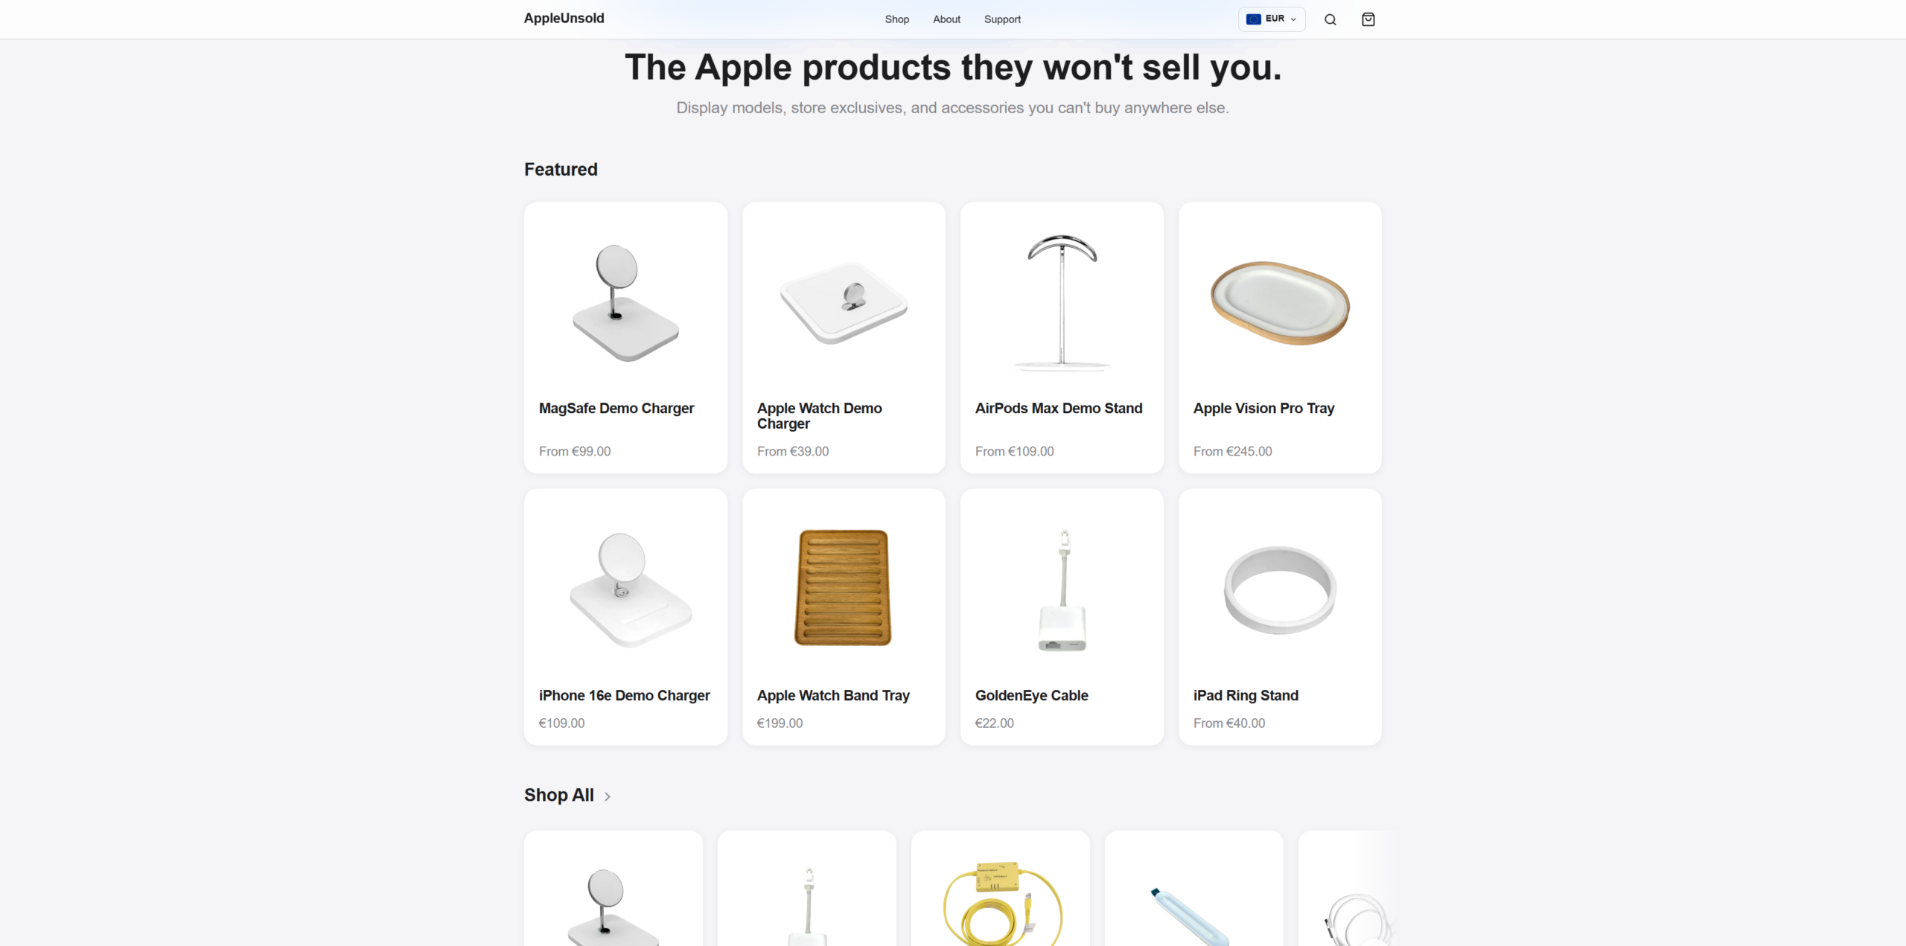Screen dimensions: 1906x946
Task: Open the shopping bag cart icon
Action: tap(1368, 19)
